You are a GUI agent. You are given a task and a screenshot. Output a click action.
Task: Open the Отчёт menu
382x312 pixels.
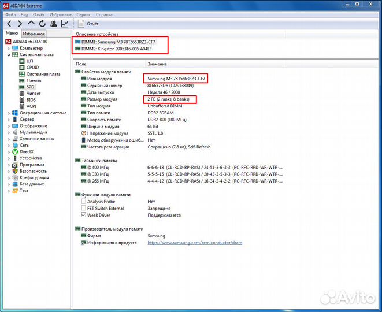[39, 14]
